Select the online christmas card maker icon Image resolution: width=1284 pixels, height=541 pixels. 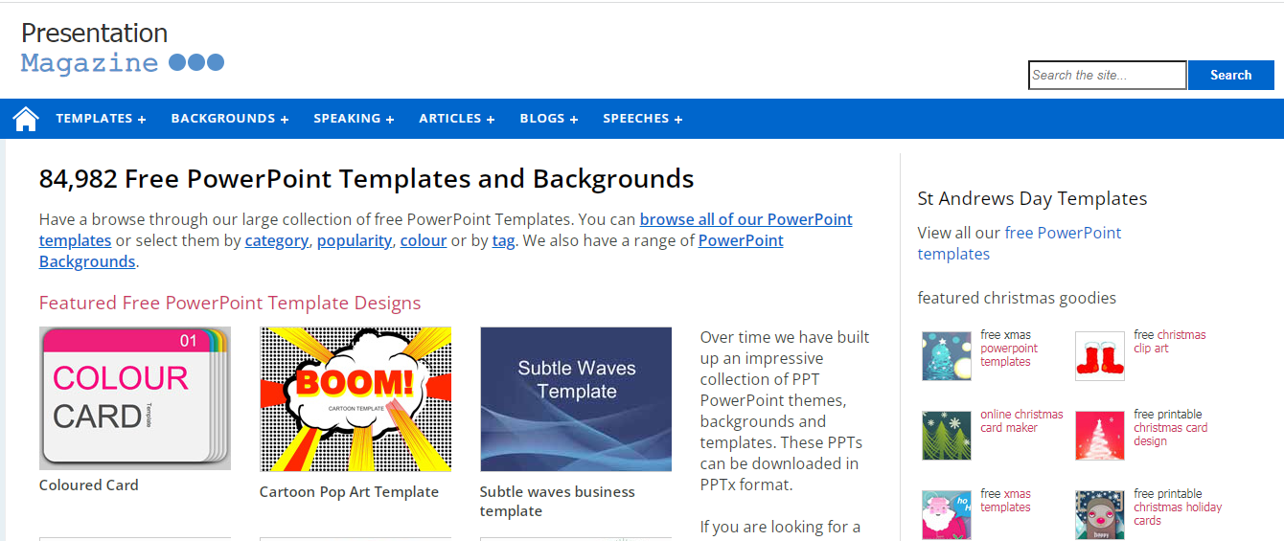pos(946,436)
